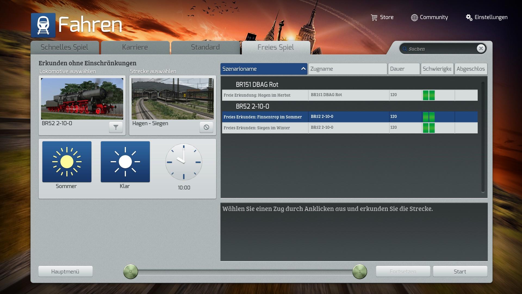Sort by Szenarioname column arrow
The image size is (522, 294).
pyautogui.click(x=303, y=69)
